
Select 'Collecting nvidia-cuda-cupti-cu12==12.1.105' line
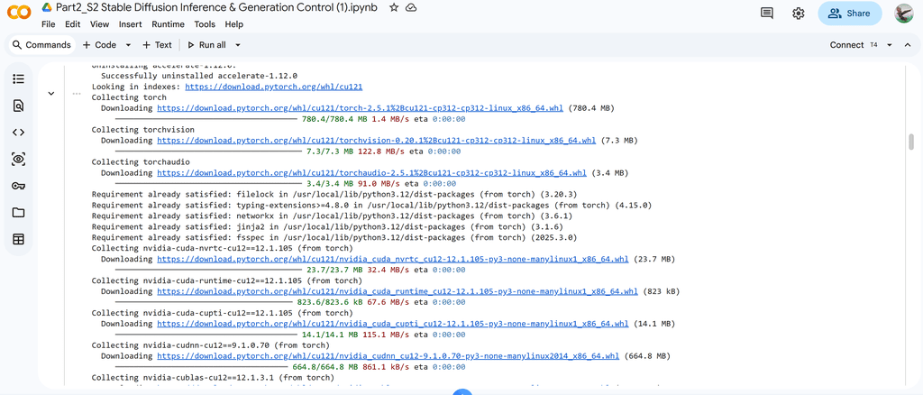(x=220, y=313)
